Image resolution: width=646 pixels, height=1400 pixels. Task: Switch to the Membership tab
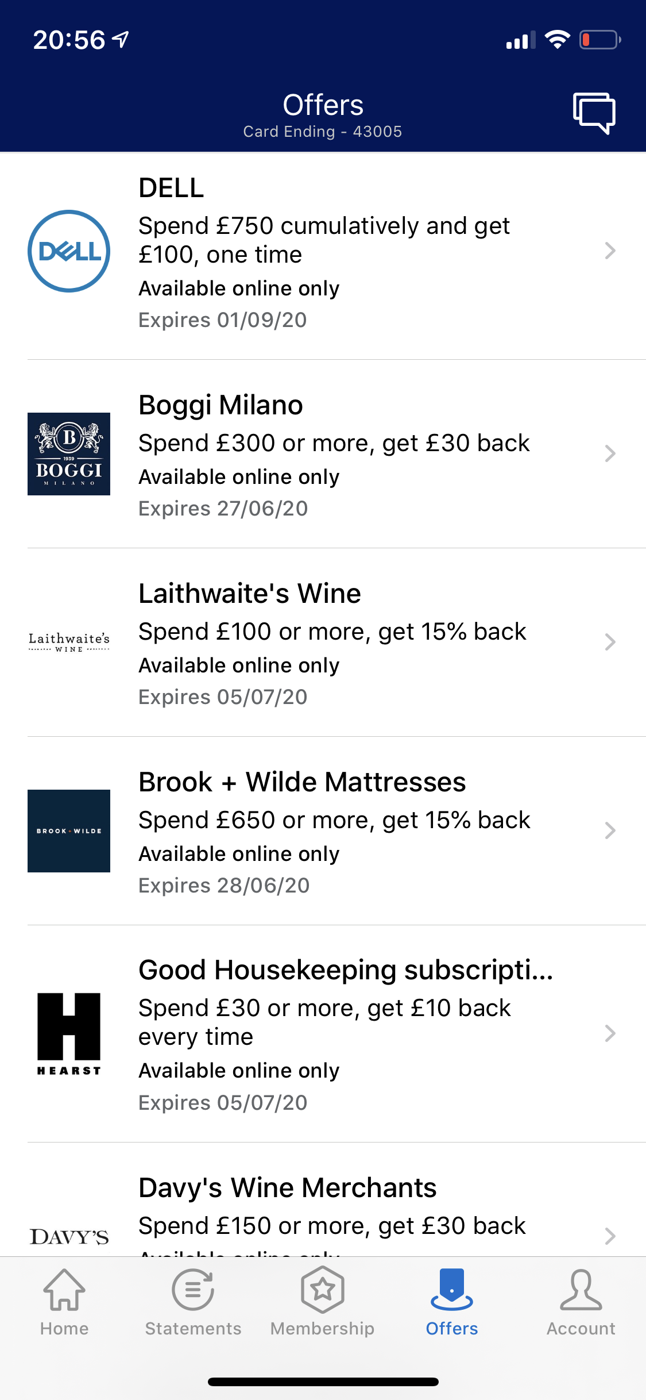(323, 1302)
